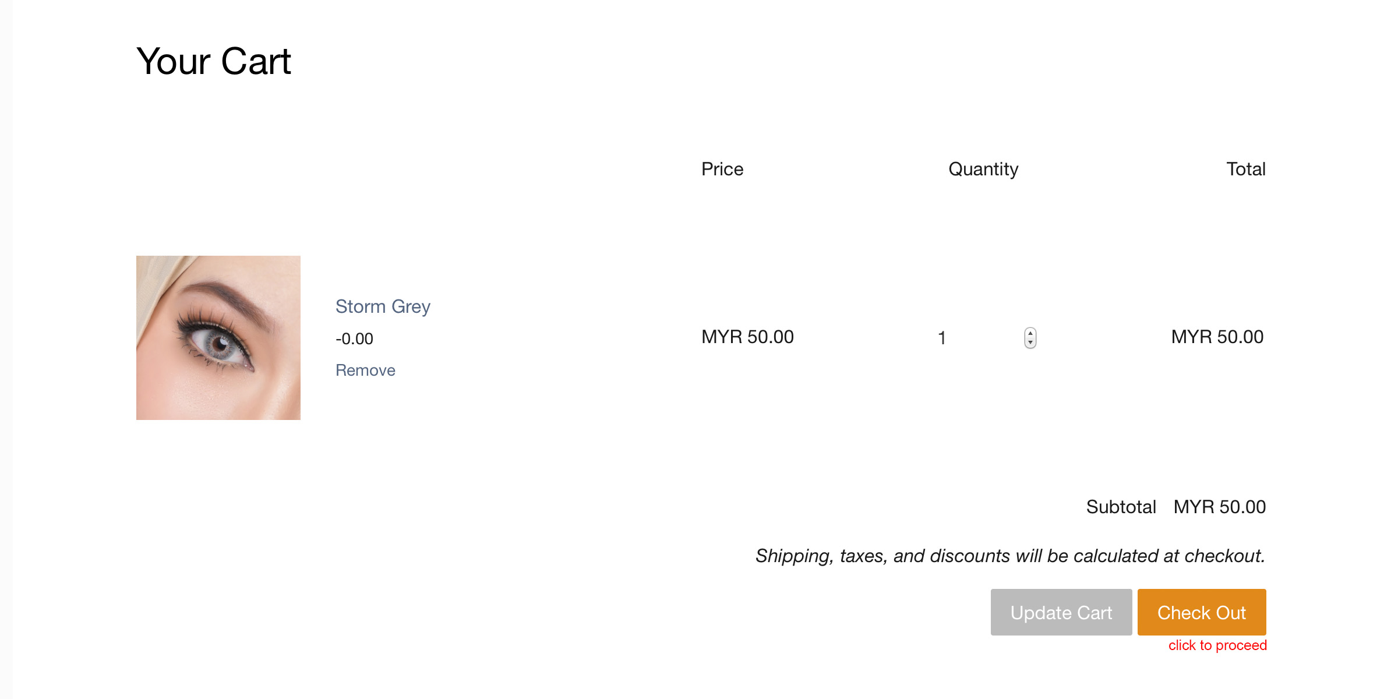The image size is (1398, 699).
Task: Click the Total column header
Action: [1246, 169]
